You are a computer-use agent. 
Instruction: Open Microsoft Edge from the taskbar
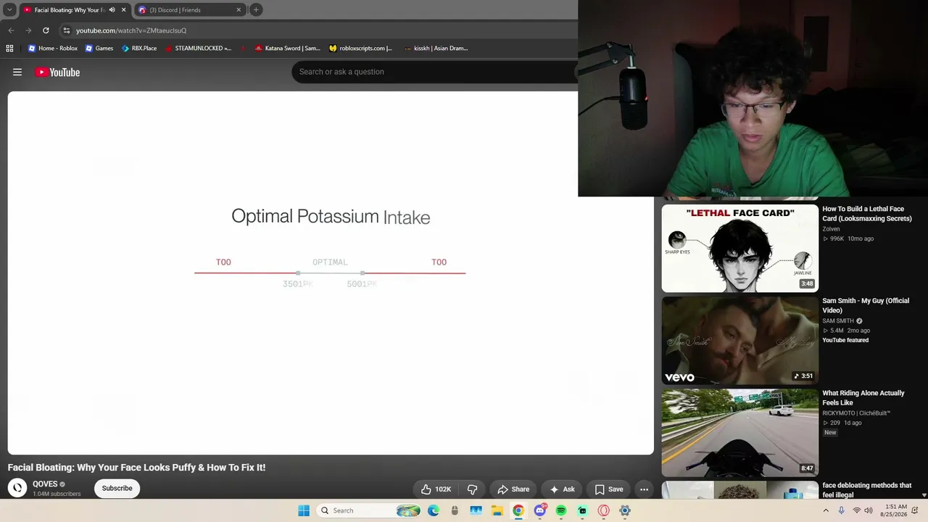pyautogui.click(x=434, y=510)
